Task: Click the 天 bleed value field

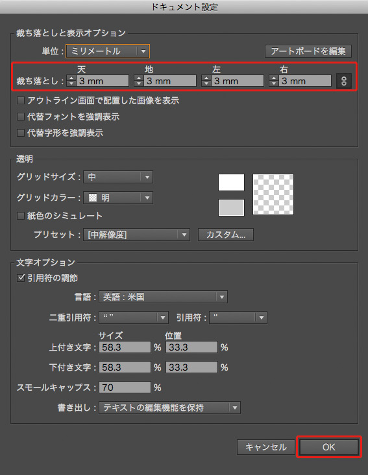Action: tap(103, 81)
